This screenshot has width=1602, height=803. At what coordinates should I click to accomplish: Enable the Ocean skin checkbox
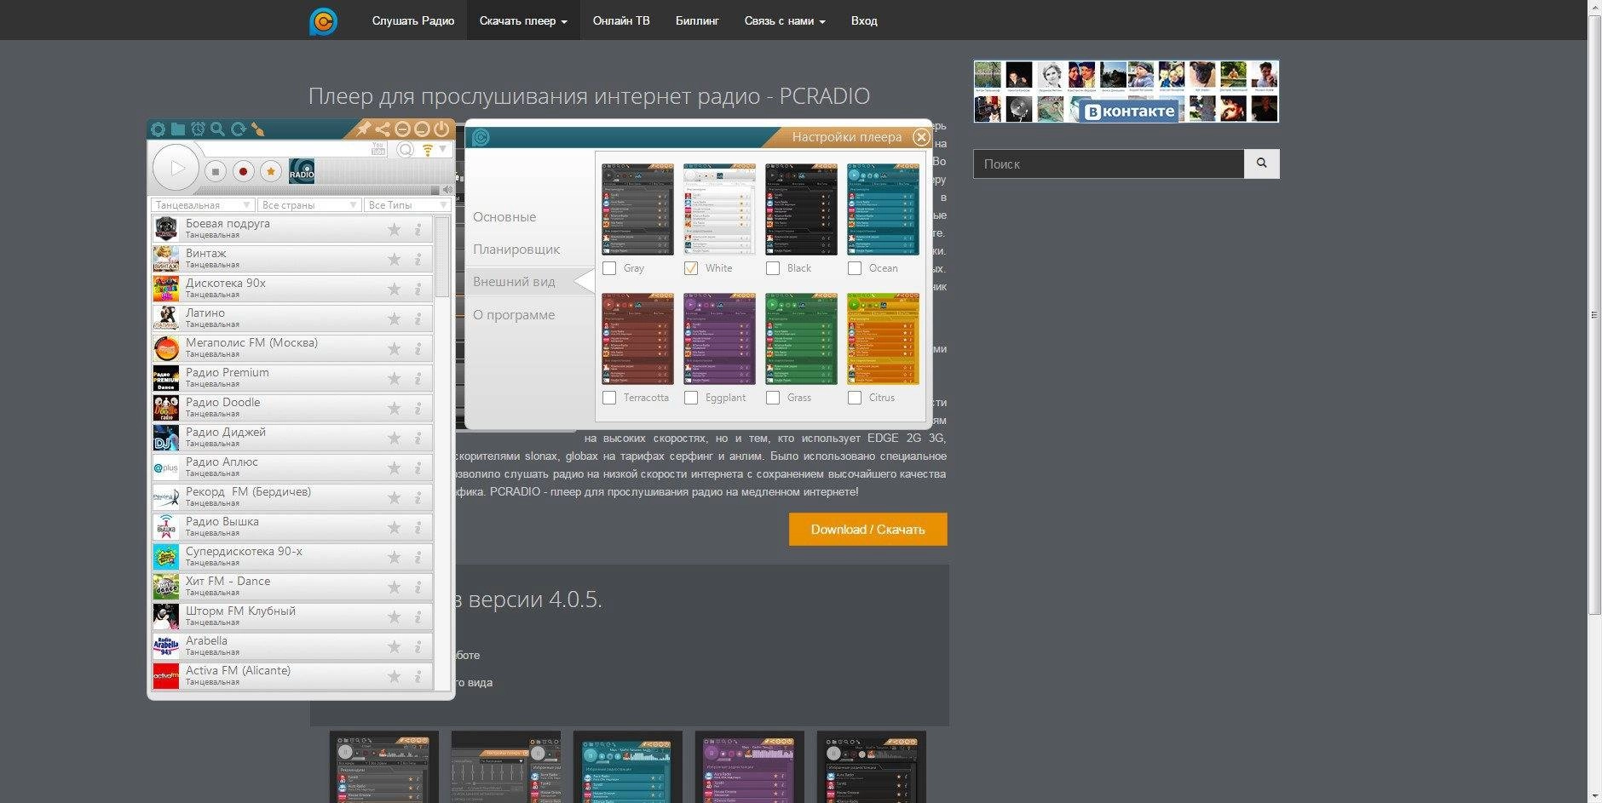point(855,268)
